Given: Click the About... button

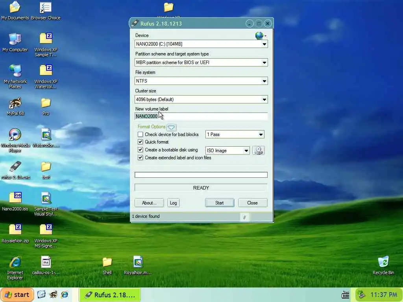Looking at the screenshot, I should coord(149,203).
